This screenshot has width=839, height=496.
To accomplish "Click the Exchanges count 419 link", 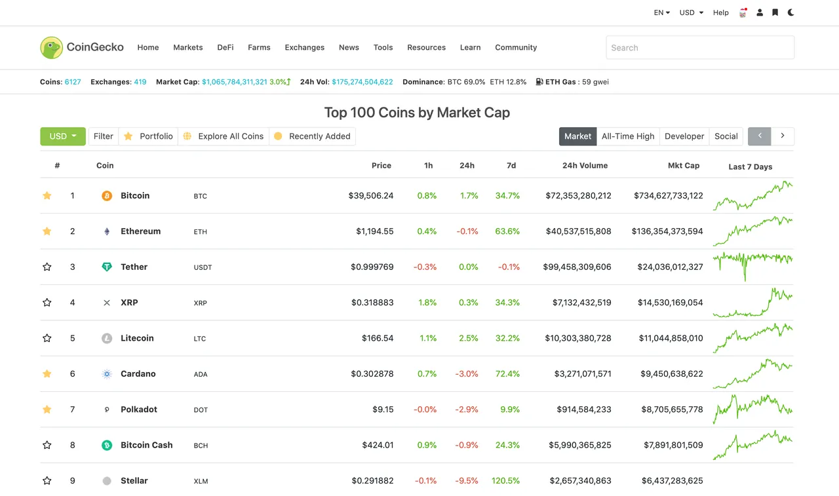I will click(140, 82).
